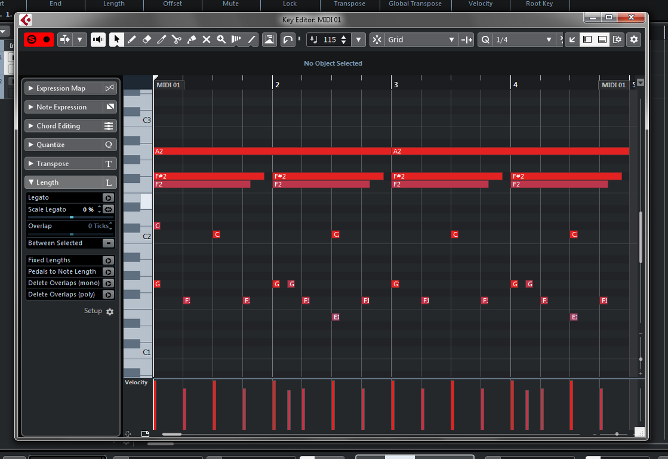668x459 pixels.
Task: Select the Draw pencil tool
Action: 132,39
